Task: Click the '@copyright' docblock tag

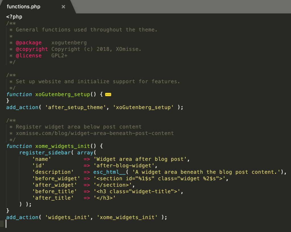Action: 32,49
